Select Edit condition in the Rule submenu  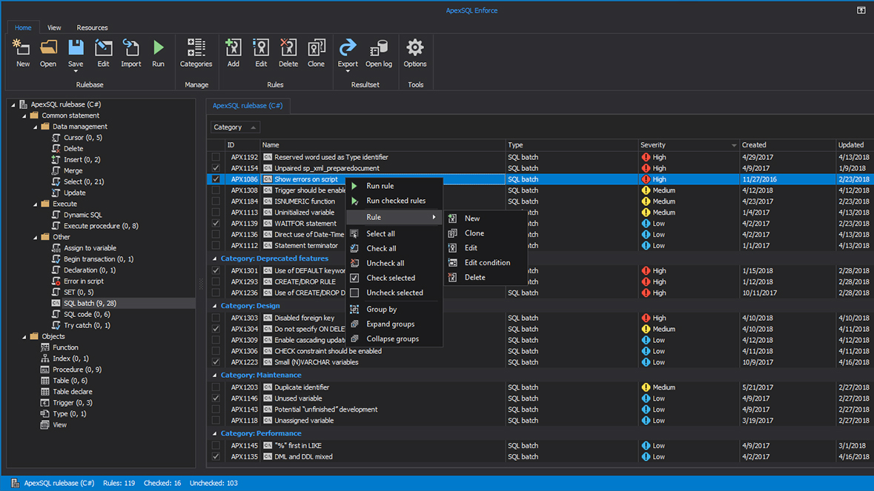click(486, 262)
